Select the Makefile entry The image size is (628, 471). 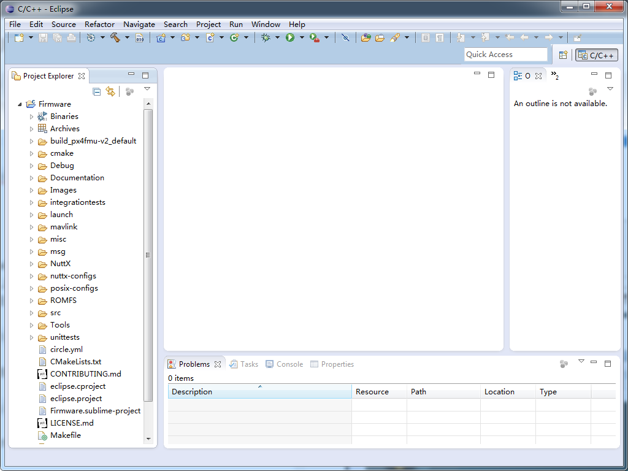[65, 435]
